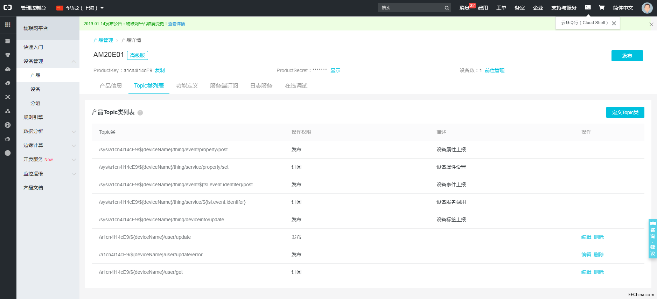Open the 工单 menu in top bar
Image resolution: width=657 pixels, height=299 pixels.
click(501, 8)
